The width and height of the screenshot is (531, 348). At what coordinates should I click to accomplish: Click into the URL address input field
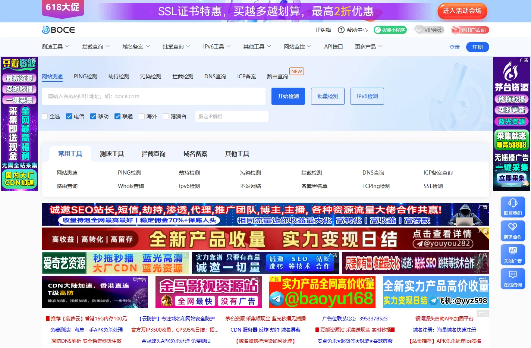point(154,96)
